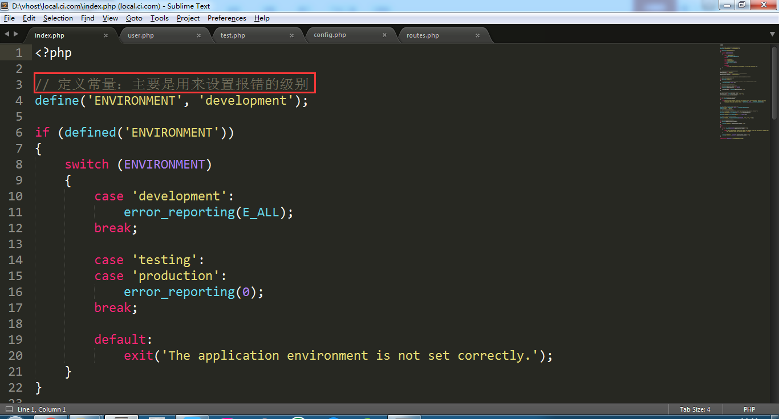Click the scroll tabs right arrow
Image resolution: width=779 pixels, height=419 pixels.
click(x=15, y=34)
